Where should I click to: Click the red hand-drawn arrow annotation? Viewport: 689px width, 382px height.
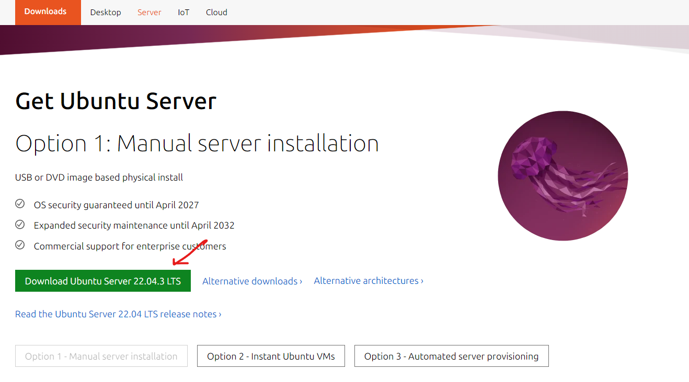pos(189,252)
